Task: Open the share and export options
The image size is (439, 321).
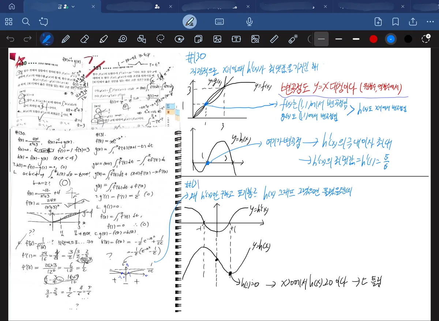Action: coord(413,21)
